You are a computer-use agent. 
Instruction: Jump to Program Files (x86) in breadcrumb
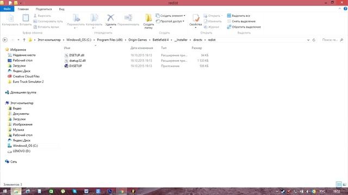[x=110, y=40]
